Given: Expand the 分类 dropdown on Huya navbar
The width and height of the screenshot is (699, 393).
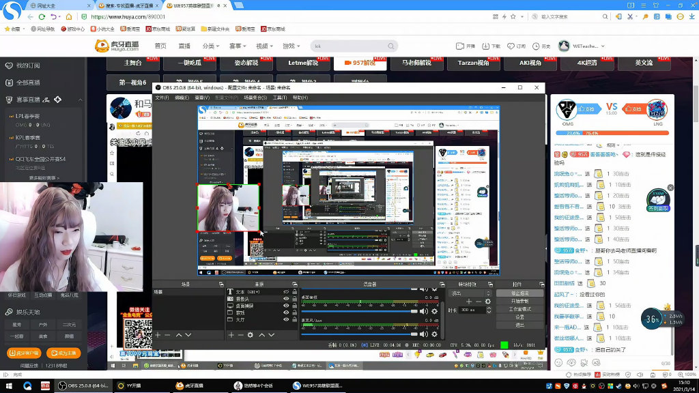Looking at the screenshot, I should (x=210, y=46).
